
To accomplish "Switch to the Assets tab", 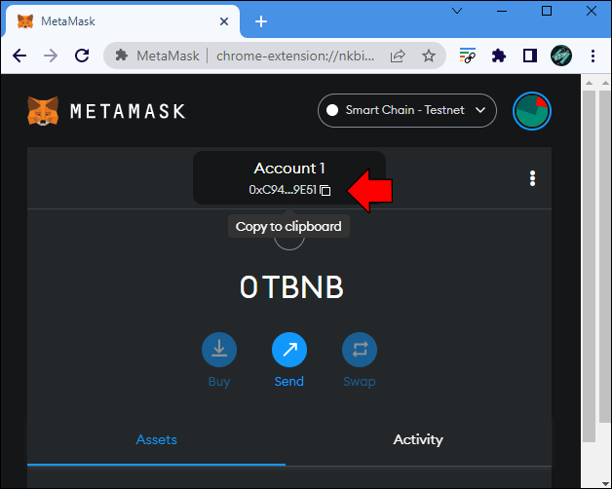I will tap(157, 440).
